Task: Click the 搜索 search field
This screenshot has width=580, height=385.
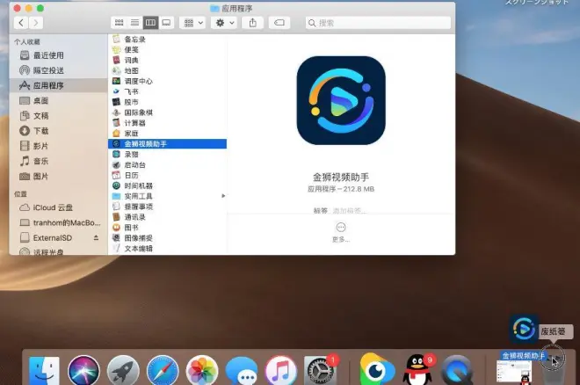Action: [x=378, y=23]
